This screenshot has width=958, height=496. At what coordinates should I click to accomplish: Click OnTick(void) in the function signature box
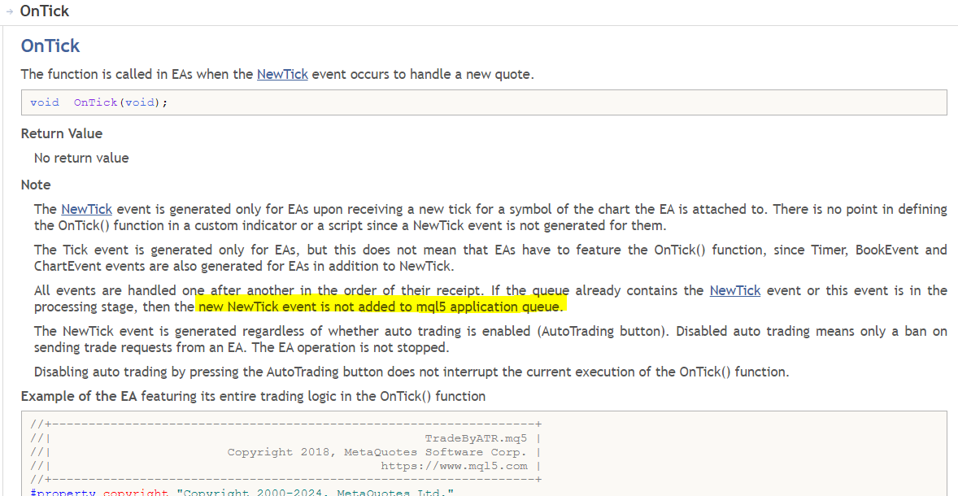(120, 102)
